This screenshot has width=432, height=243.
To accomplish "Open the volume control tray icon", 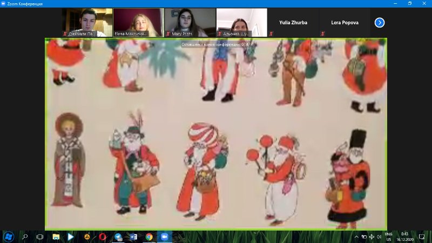I will [x=379, y=237].
